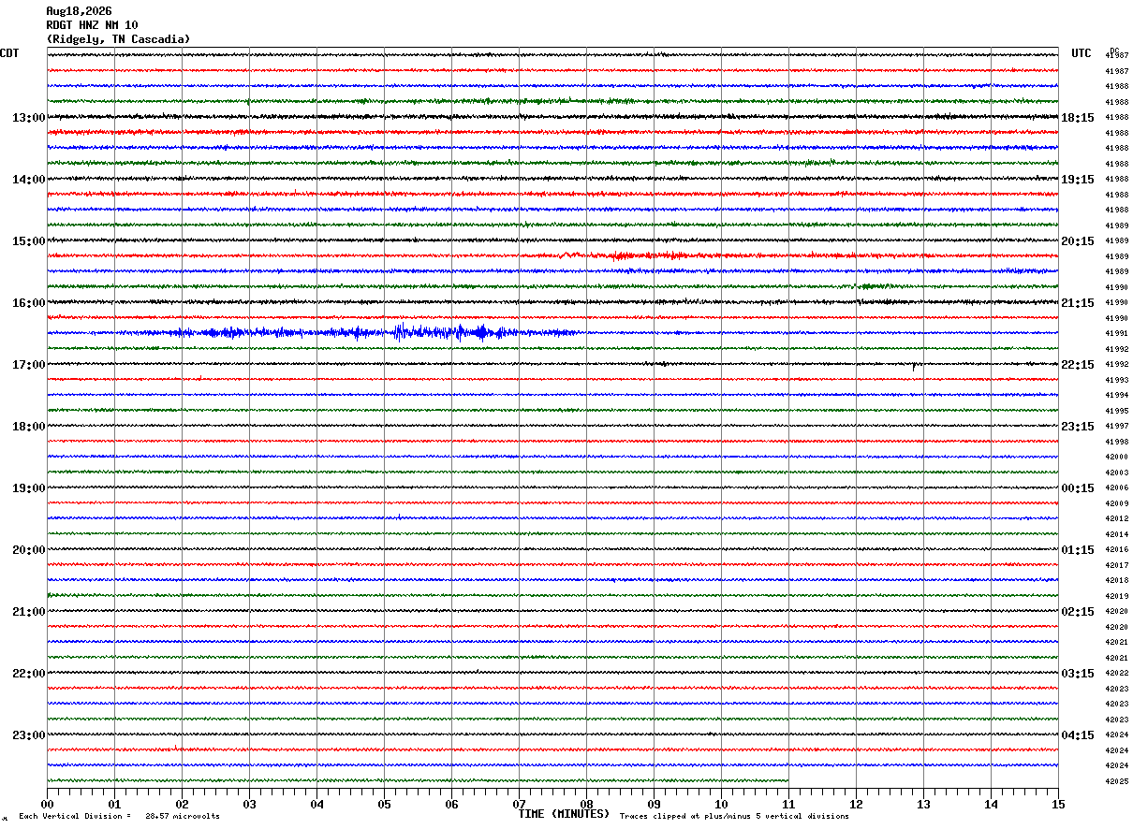Click the 42025 DC offset value
Screen dimensions: 1133x829
pos(1116,781)
